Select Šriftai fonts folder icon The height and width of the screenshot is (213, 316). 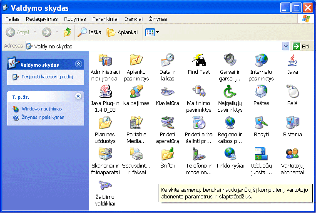tap(167, 154)
